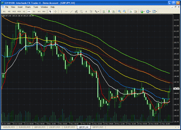The width and height of the screenshot is (181, 130).
Task: Click the 164.95 price scale label
Action: pos(176,20)
